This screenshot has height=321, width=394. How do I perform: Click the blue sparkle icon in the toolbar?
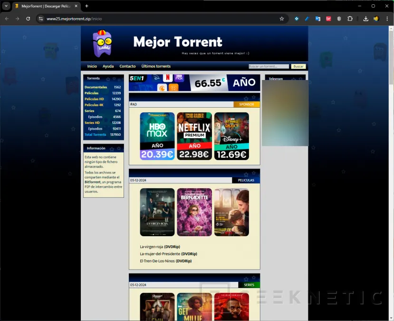[297, 19]
